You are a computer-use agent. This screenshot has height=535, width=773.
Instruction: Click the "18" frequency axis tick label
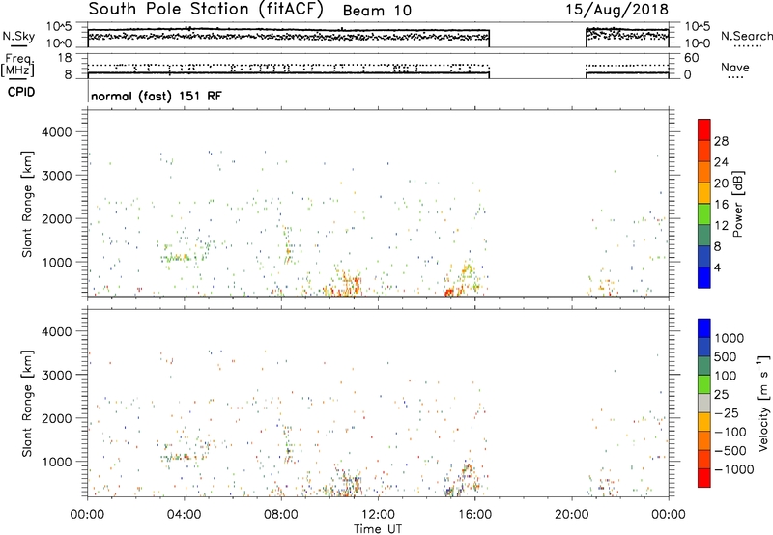click(65, 58)
